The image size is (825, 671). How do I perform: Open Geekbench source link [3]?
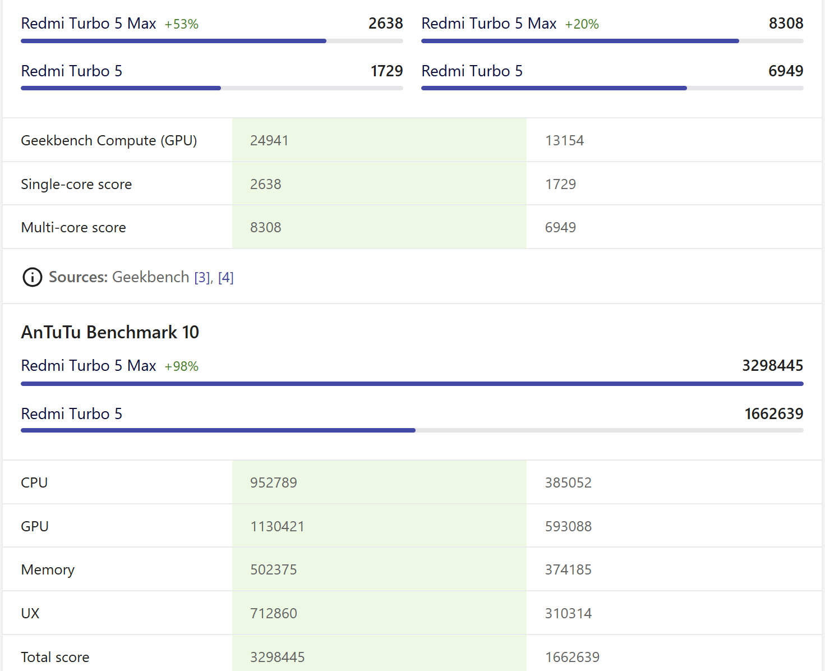[202, 278]
